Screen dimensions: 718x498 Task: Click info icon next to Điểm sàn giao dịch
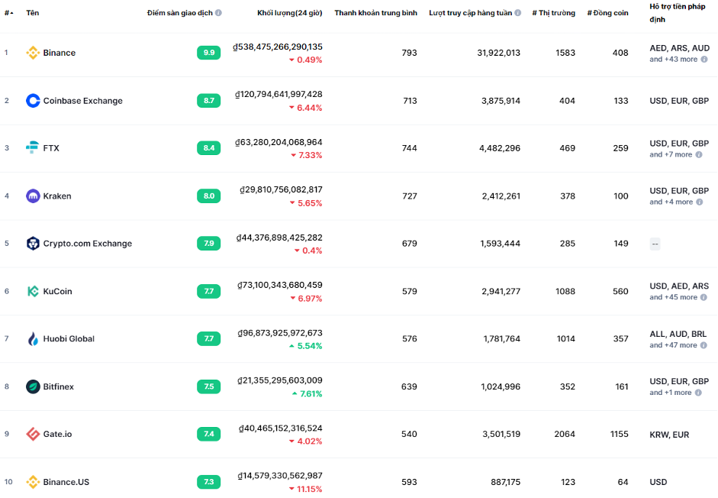point(219,13)
